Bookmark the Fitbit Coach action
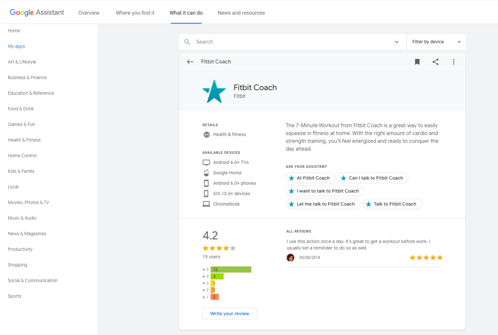 tap(417, 62)
